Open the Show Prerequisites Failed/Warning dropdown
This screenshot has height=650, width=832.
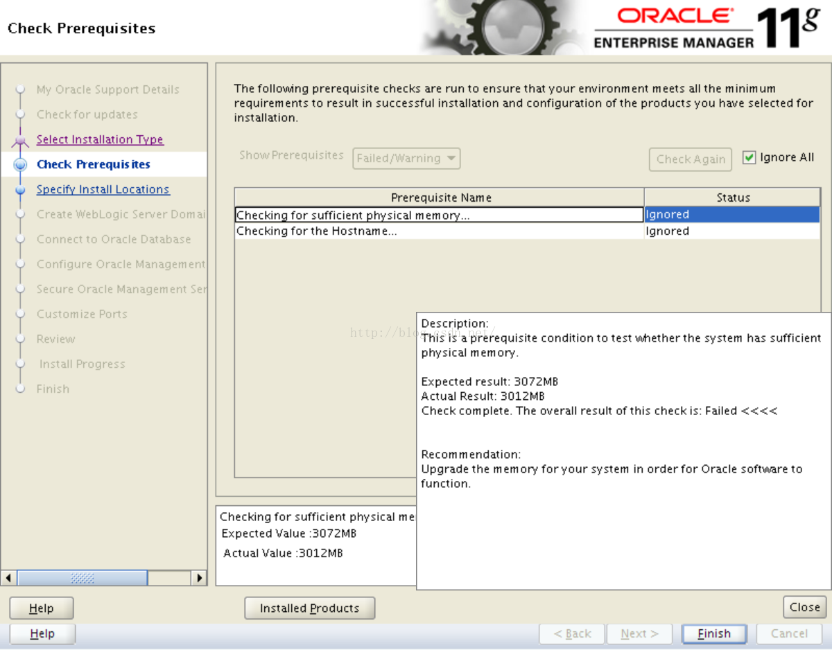406,158
